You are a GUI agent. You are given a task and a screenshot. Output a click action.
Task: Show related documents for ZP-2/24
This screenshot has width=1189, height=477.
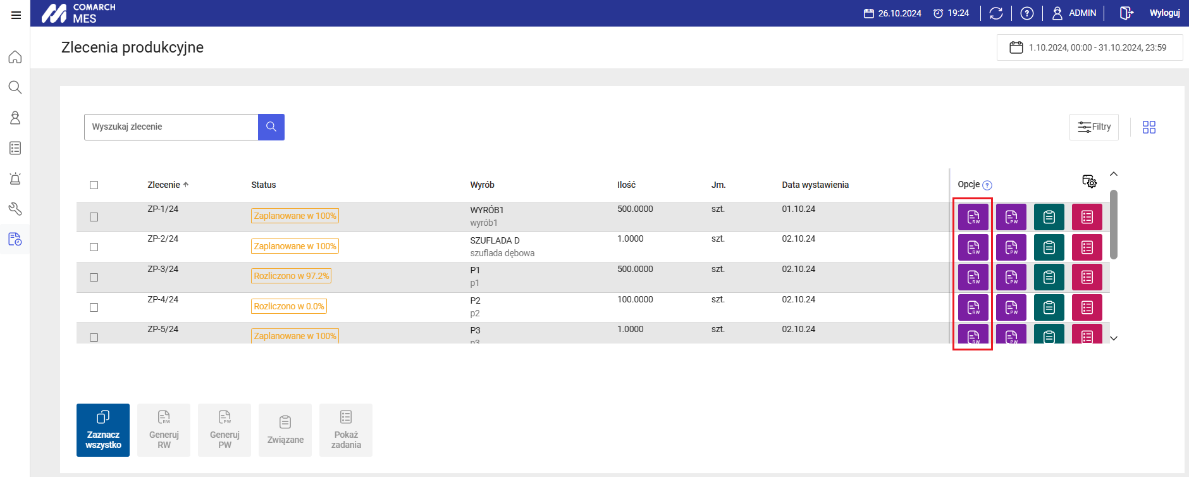coord(1049,247)
